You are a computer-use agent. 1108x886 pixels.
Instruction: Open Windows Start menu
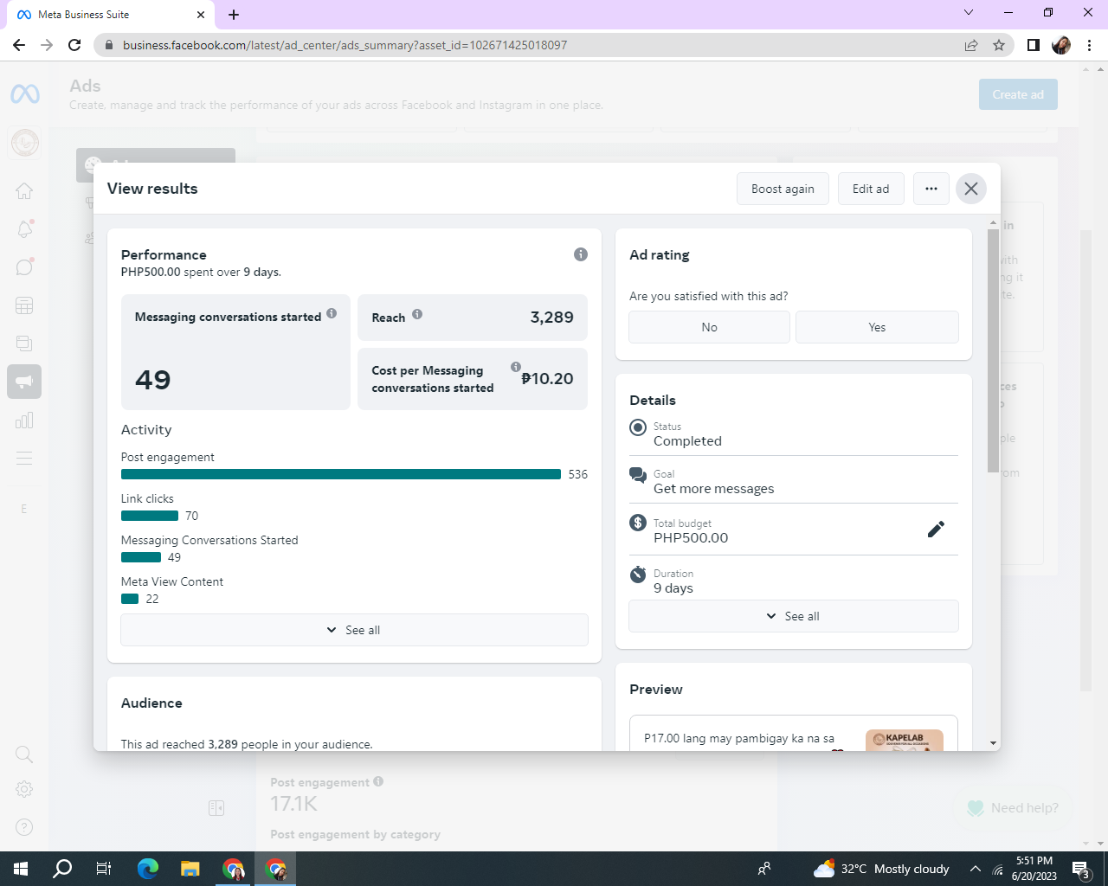pos(21,869)
